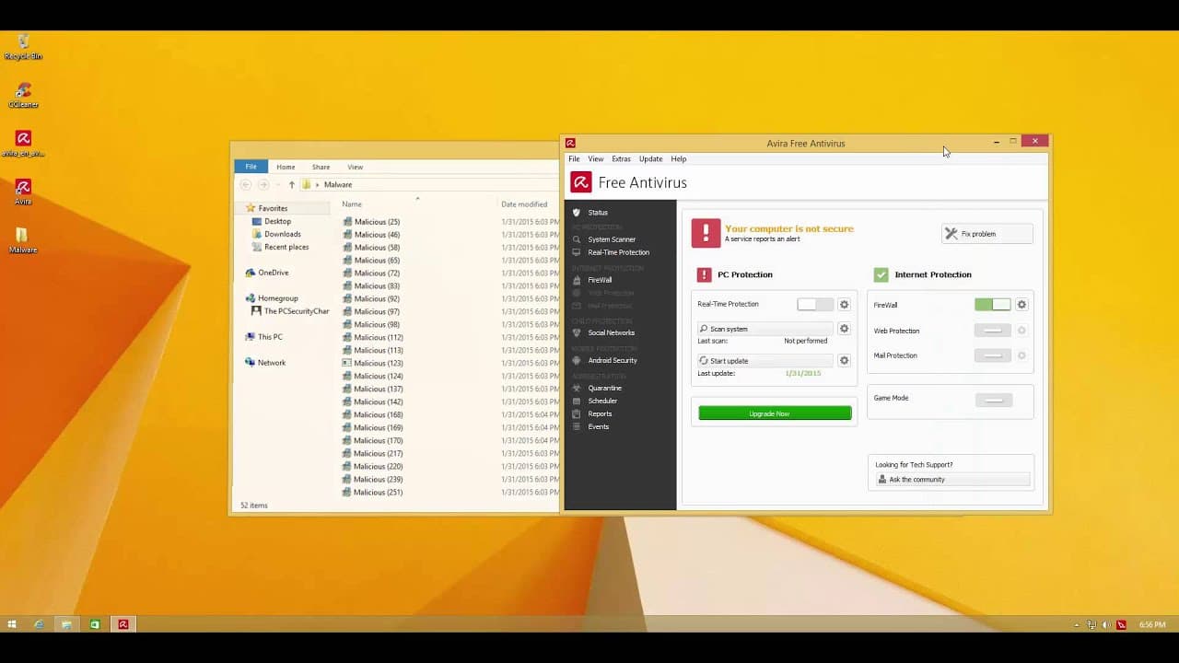Open System Scanner in Avira sidebar
1179x663 pixels.
point(612,239)
